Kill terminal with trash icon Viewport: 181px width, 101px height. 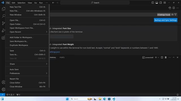(x=166, y=57)
